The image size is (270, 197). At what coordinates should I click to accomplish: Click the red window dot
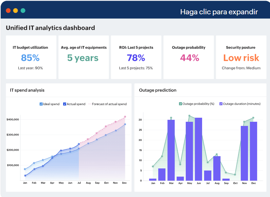[x=8, y=11]
